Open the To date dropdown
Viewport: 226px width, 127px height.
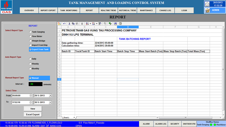tap(50, 102)
